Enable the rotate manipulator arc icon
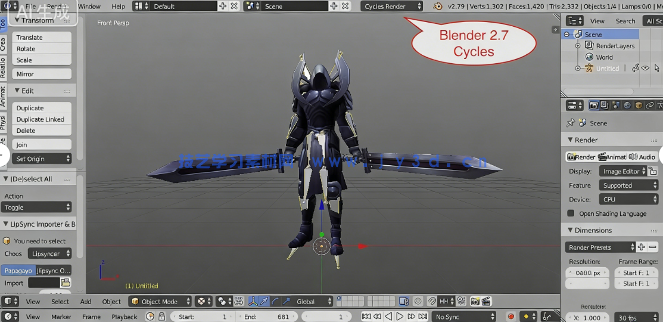 coord(275,301)
